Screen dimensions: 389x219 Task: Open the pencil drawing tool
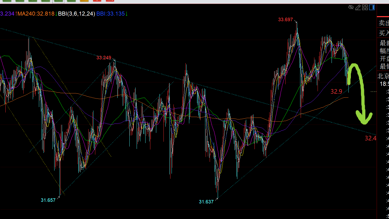[358, 7]
